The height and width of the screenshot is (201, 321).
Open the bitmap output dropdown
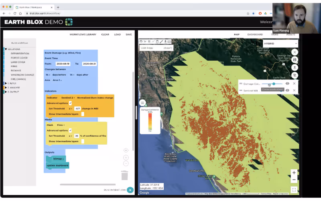[x=58, y=159]
